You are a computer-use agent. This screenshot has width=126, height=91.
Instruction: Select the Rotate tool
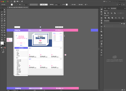point(2,23)
